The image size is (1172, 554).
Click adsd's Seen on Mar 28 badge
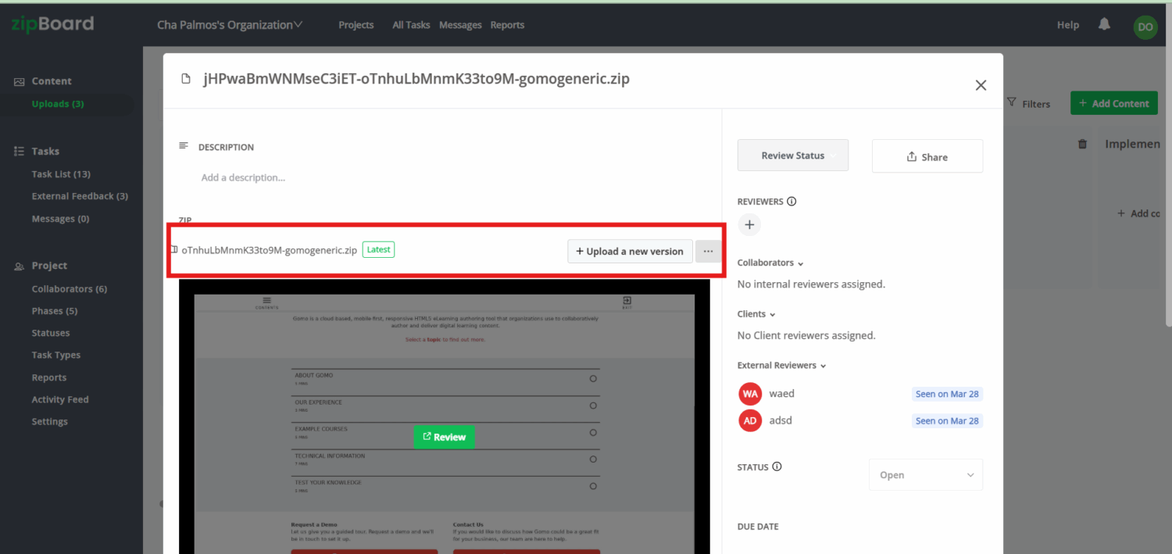(947, 420)
